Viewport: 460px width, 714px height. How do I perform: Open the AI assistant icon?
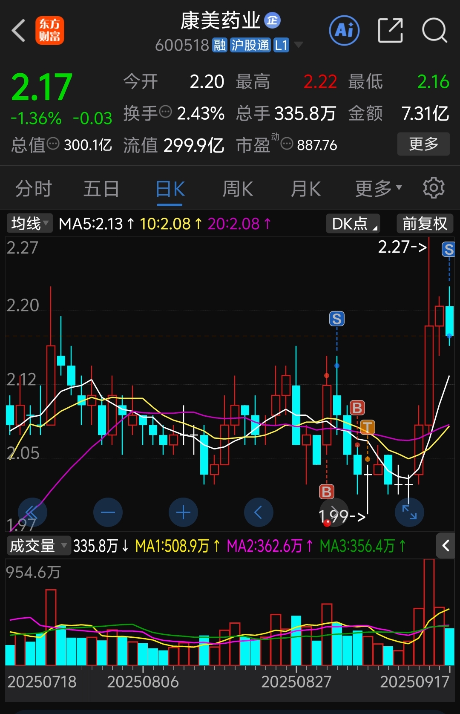point(344,31)
